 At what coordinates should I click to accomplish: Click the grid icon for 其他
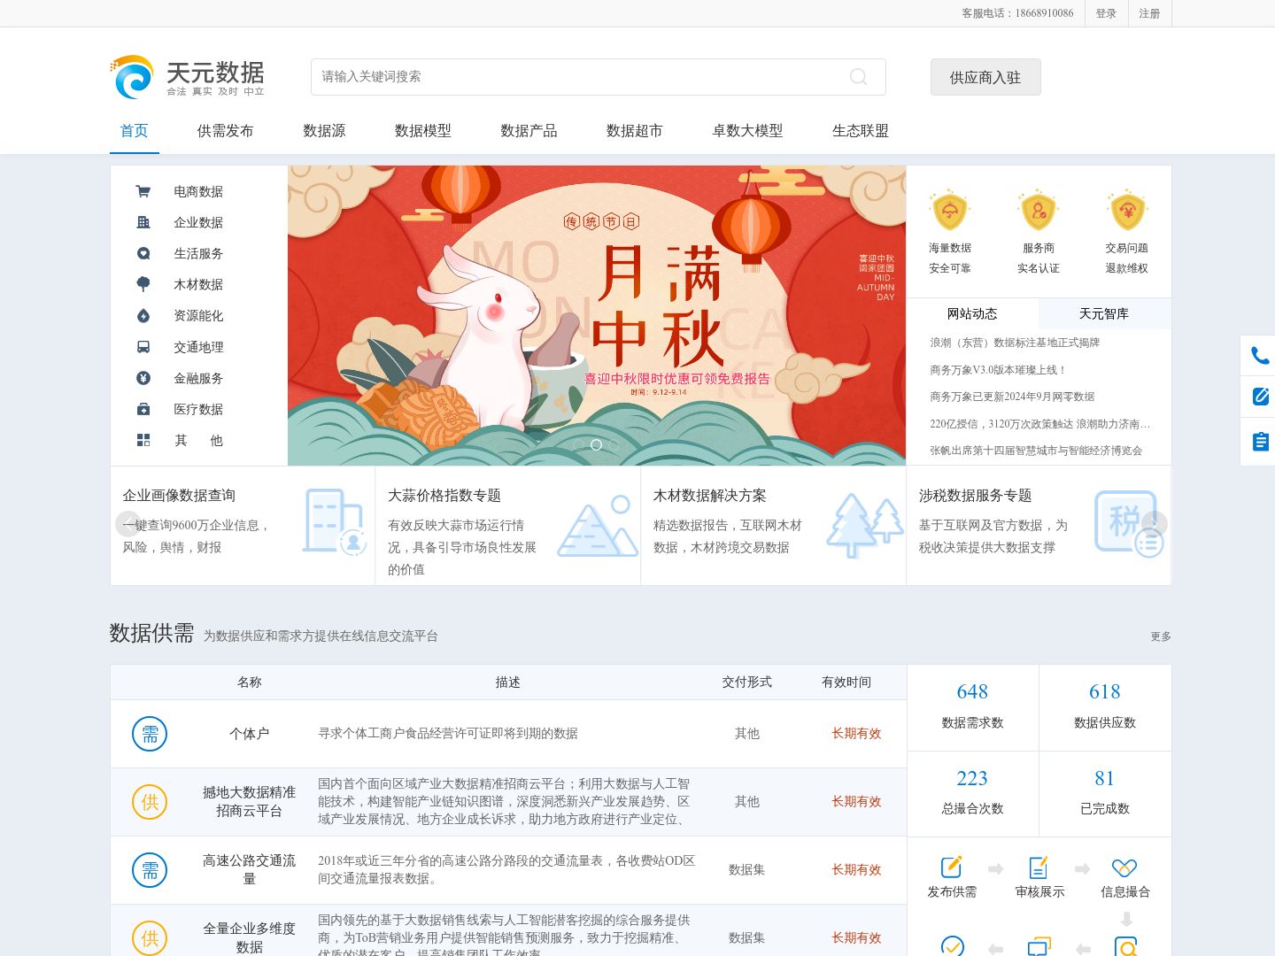(x=143, y=440)
